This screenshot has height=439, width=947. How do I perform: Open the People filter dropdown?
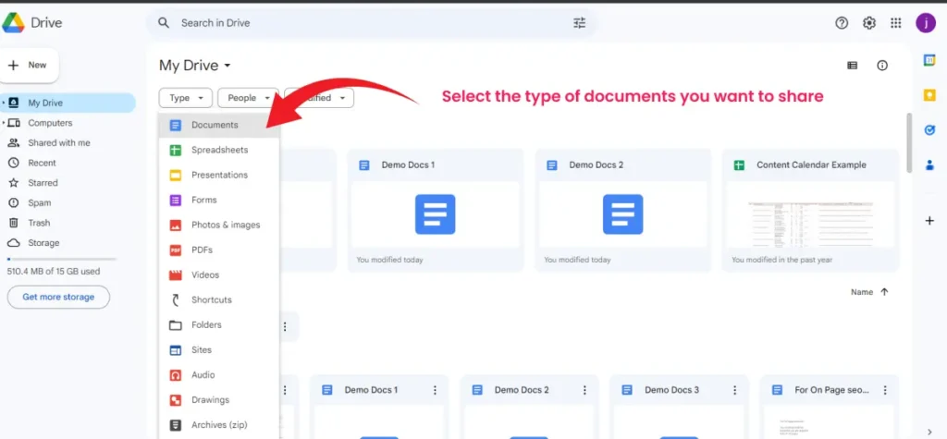(x=248, y=98)
